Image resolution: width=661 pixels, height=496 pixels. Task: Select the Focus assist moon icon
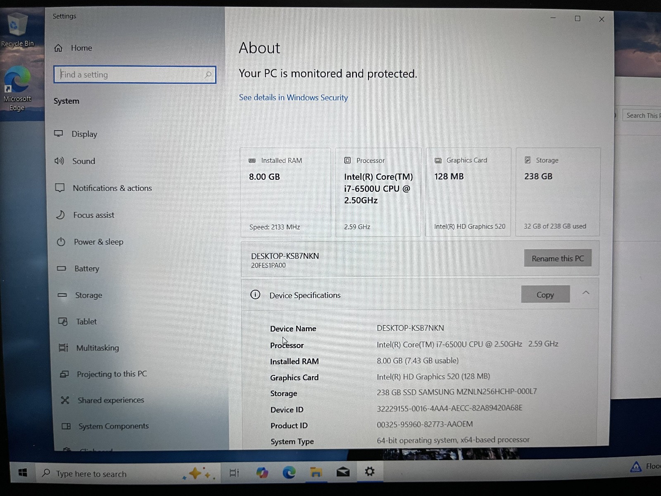tap(60, 215)
